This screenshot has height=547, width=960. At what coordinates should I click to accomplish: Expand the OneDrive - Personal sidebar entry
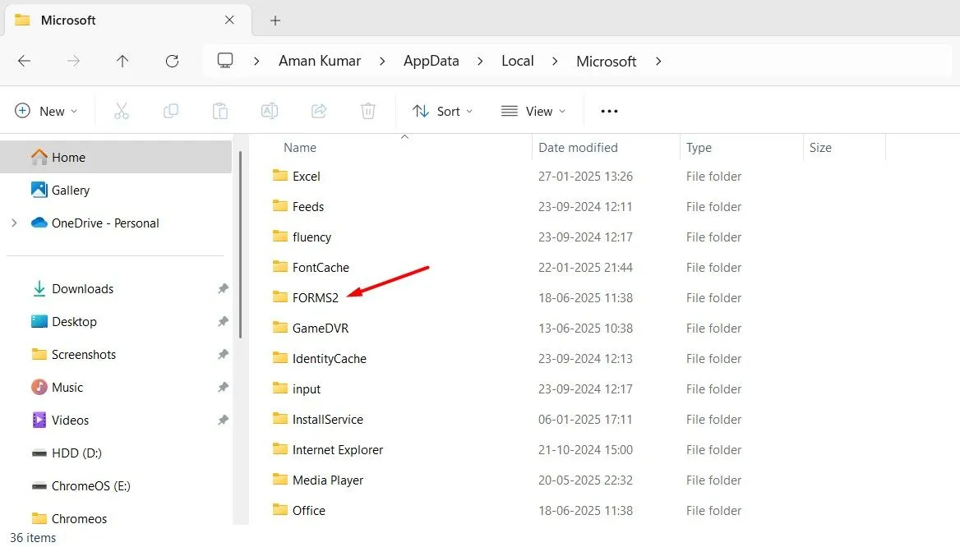tap(15, 223)
